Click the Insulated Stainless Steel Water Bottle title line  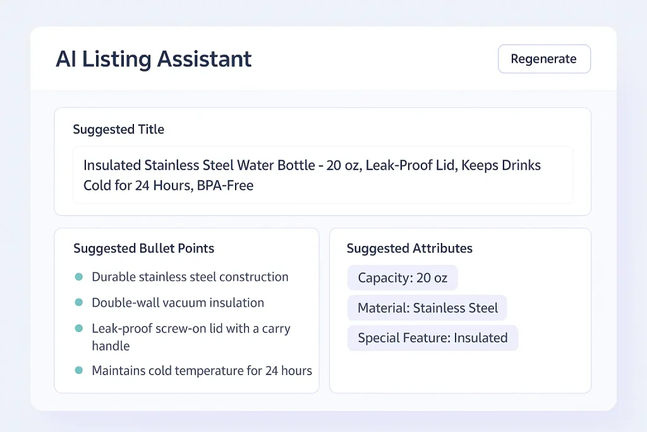(312, 166)
